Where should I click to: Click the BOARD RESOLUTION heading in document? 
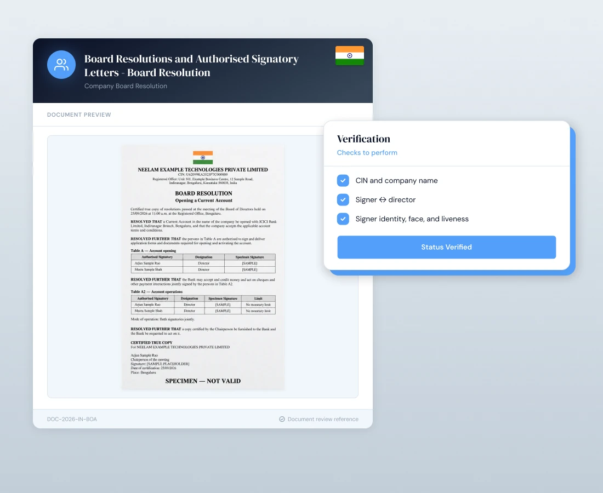(x=204, y=193)
